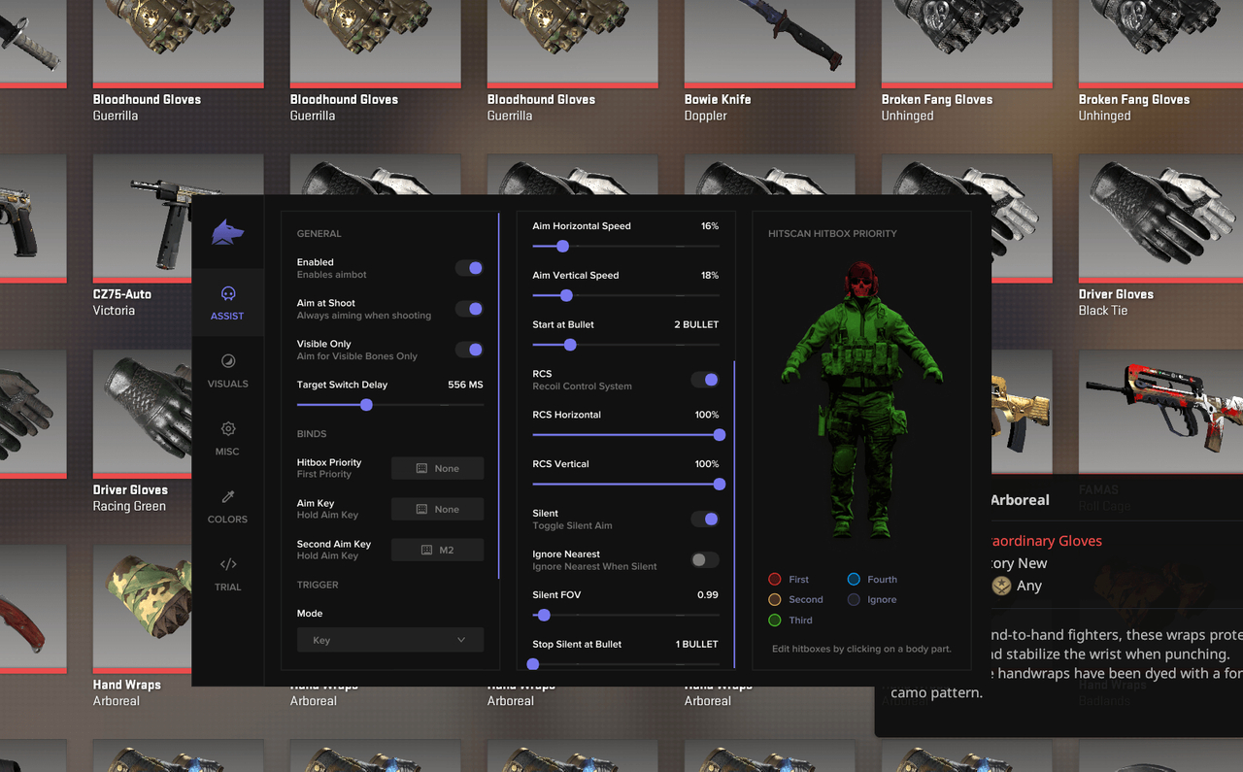Enable the Ignore Nearest switch
Image resolution: width=1243 pixels, height=772 pixels.
pos(704,559)
